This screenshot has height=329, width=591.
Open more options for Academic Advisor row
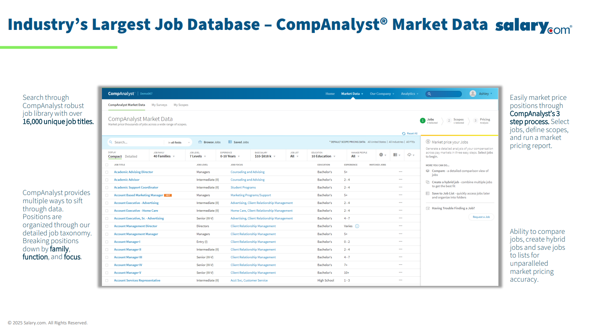400,179
